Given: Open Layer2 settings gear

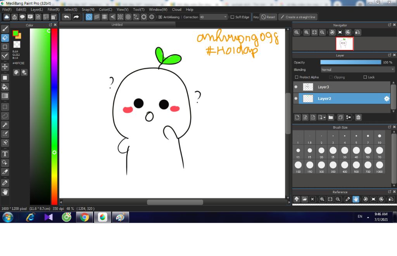Looking at the screenshot, I should point(387,99).
